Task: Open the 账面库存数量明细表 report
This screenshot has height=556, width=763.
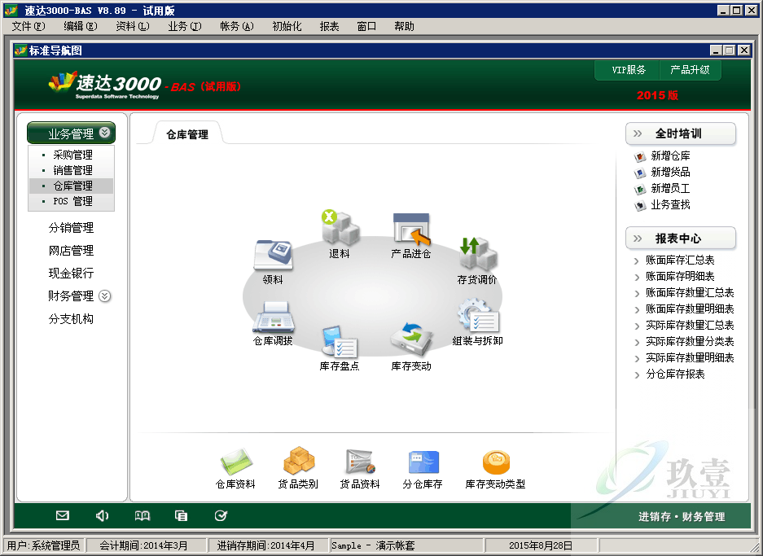Action: coord(690,309)
